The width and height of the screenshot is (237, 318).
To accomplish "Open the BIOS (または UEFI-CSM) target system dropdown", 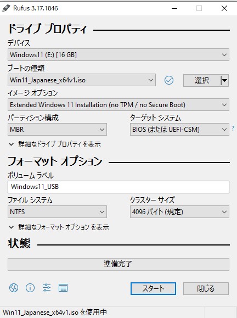I will pyautogui.click(x=179, y=130).
